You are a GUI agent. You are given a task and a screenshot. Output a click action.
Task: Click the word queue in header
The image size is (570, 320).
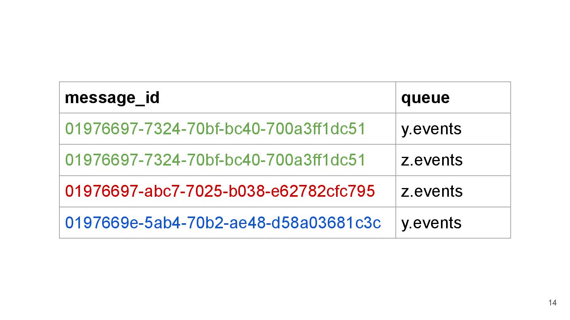point(426,98)
